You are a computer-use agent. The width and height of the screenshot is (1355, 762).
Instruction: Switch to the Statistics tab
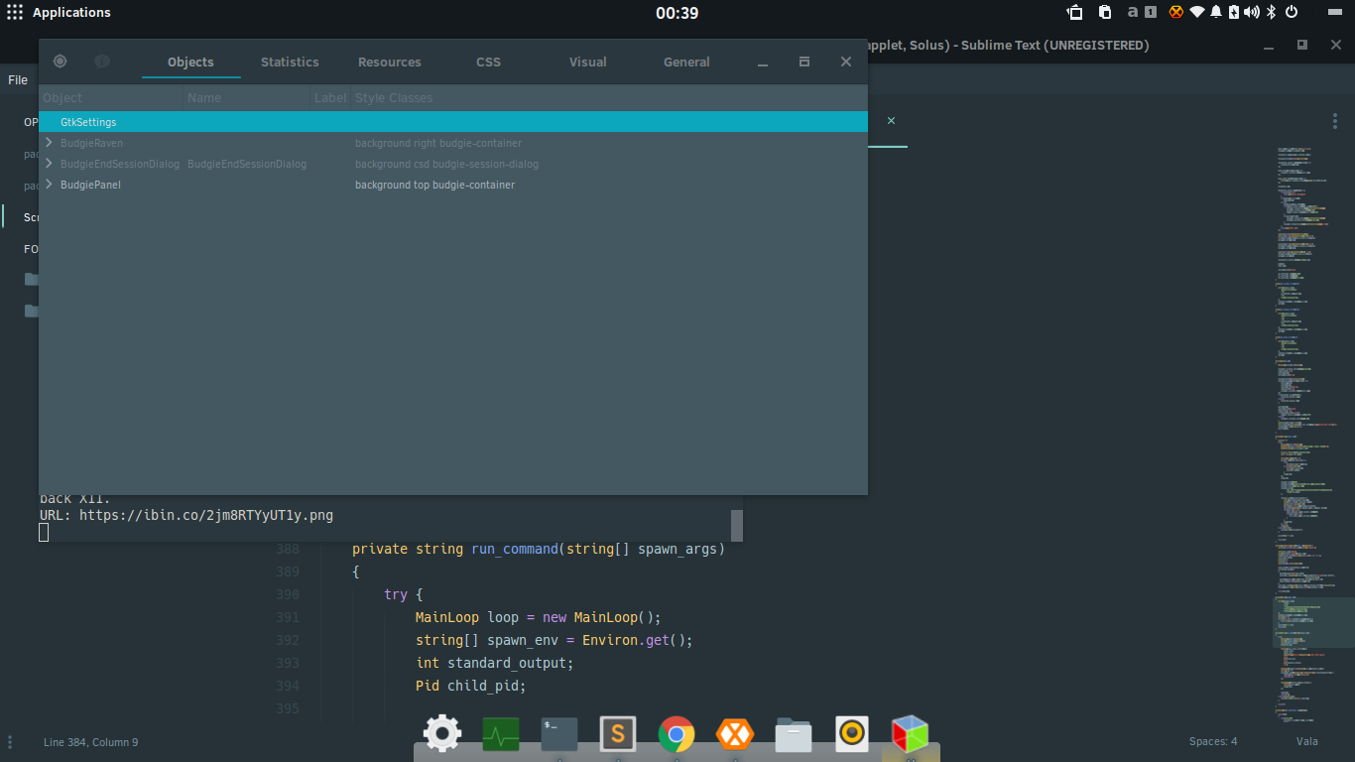(290, 62)
